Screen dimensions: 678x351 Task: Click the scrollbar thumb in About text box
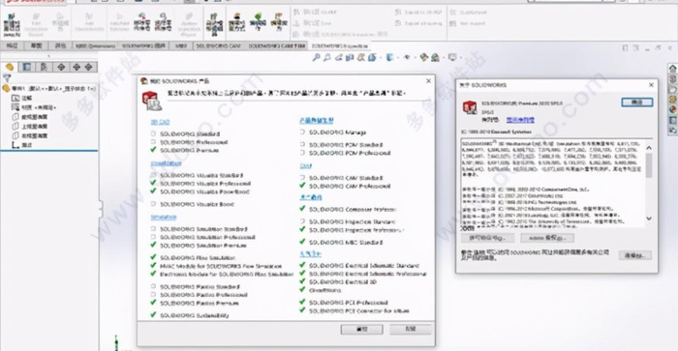(x=649, y=165)
